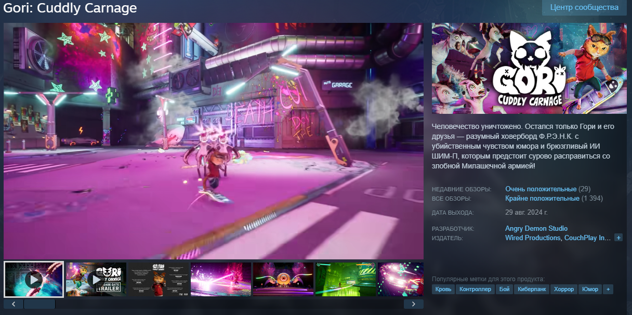Select the green corridor screenshot thumbnail
This screenshot has height=315, width=632.
346,280
